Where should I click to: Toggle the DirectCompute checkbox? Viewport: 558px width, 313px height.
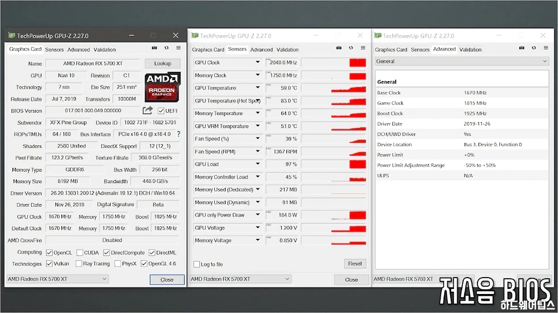tap(106, 253)
